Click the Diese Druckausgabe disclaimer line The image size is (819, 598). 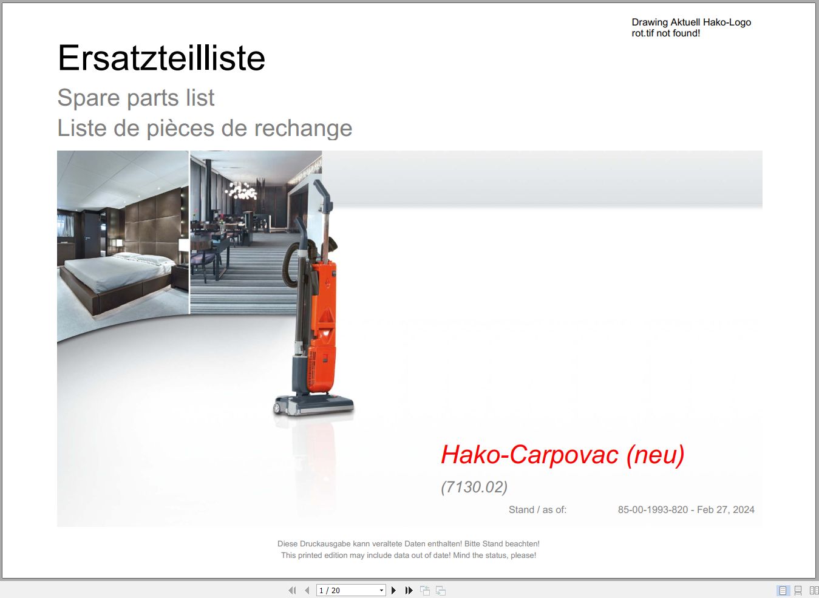pyautogui.click(x=409, y=544)
